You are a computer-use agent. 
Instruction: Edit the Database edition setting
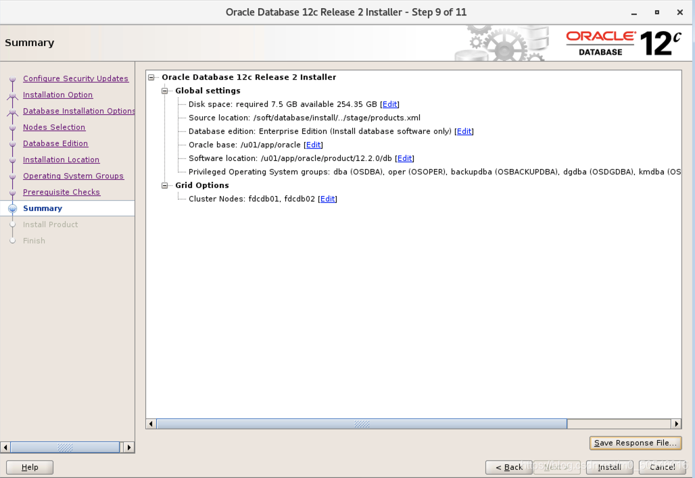pos(464,131)
